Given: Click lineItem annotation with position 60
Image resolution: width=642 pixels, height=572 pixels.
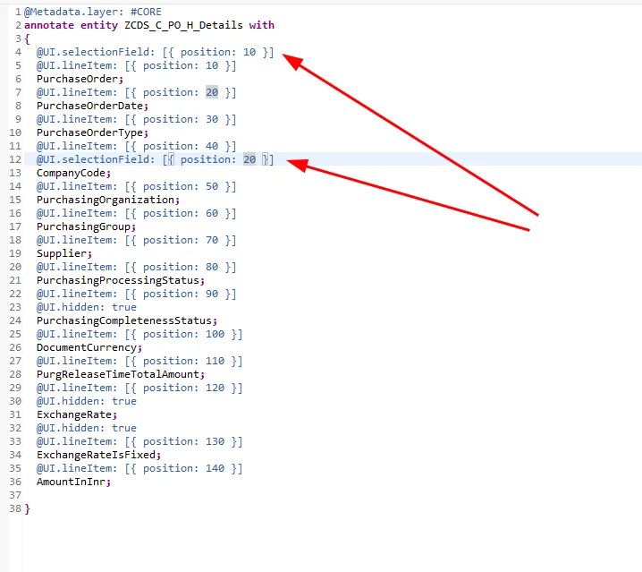Looking at the screenshot, I should (x=136, y=213).
